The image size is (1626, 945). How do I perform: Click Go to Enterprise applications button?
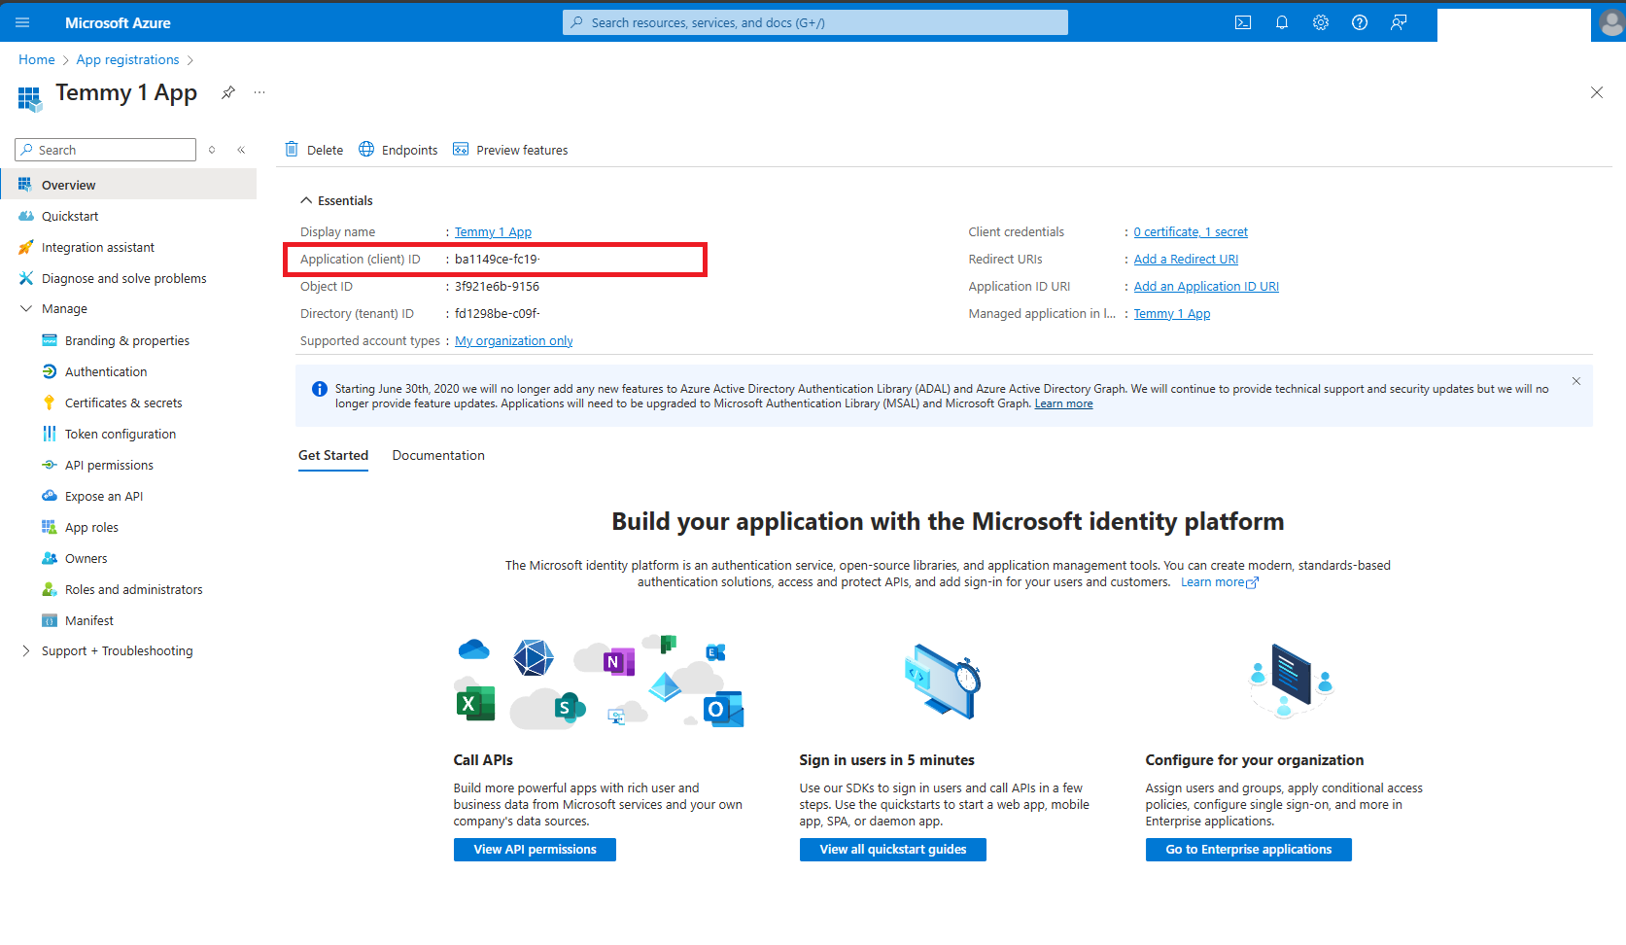click(x=1248, y=850)
